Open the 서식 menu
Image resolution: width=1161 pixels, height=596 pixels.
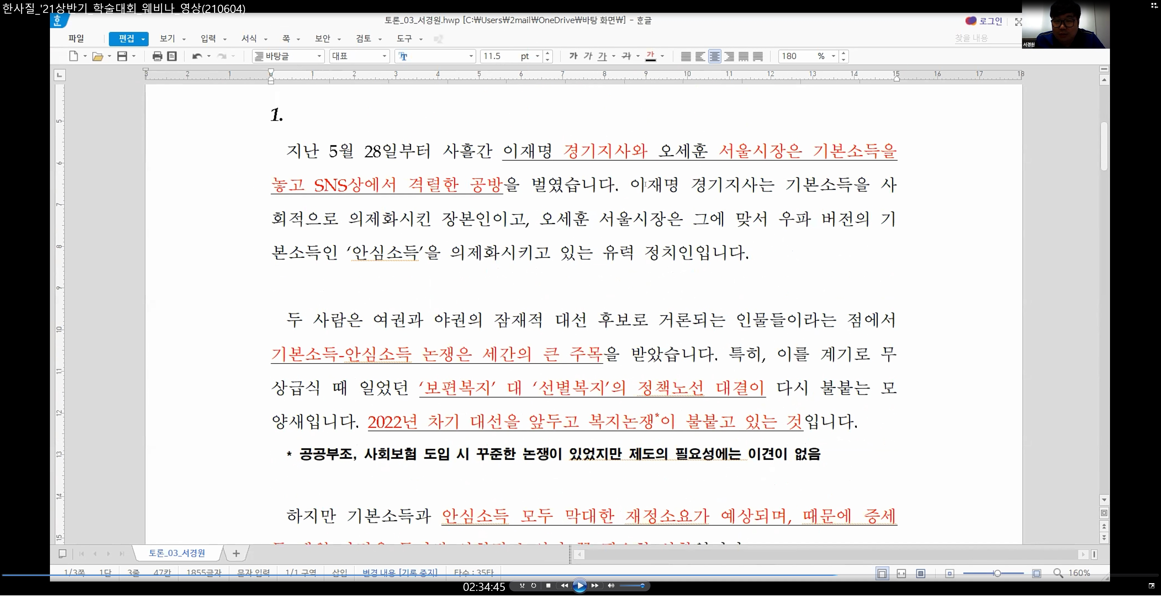[249, 39]
